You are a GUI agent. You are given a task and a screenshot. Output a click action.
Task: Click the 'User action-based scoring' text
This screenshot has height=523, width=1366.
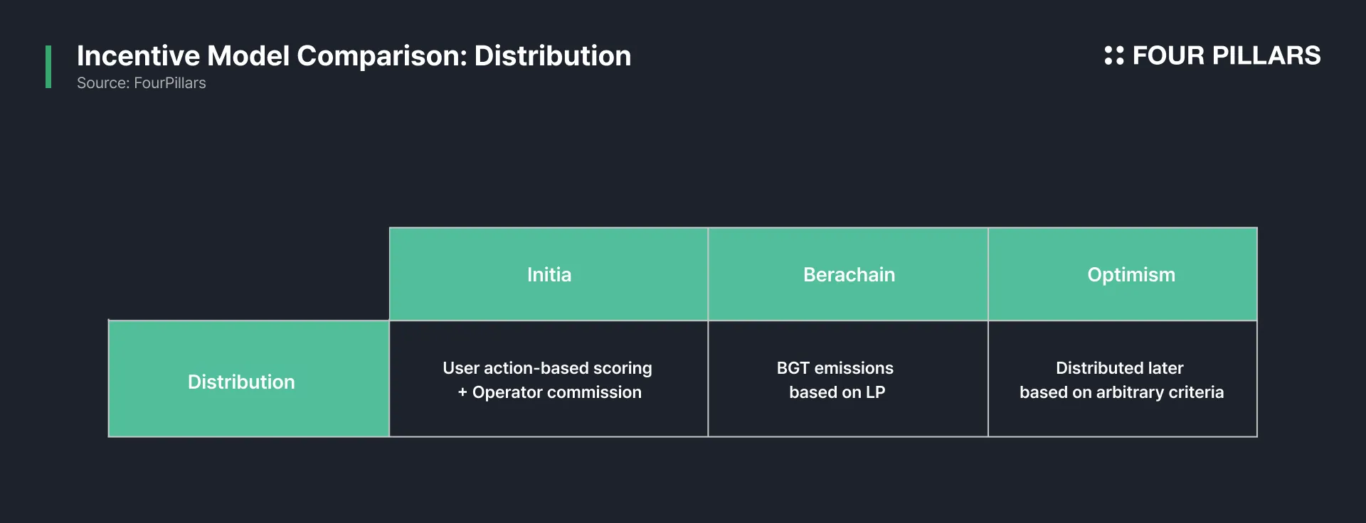(547, 368)
